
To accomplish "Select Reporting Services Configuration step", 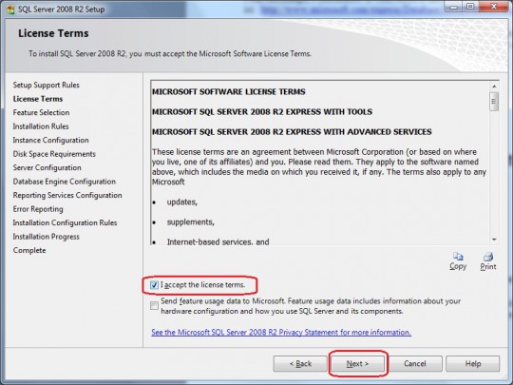I will (67, 195).
